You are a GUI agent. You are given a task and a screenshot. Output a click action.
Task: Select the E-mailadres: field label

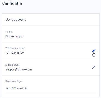[x=12, y=65]
